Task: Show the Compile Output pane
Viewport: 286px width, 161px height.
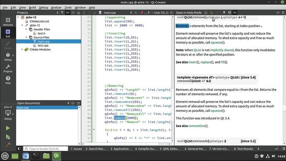Action: click(146, 148)
